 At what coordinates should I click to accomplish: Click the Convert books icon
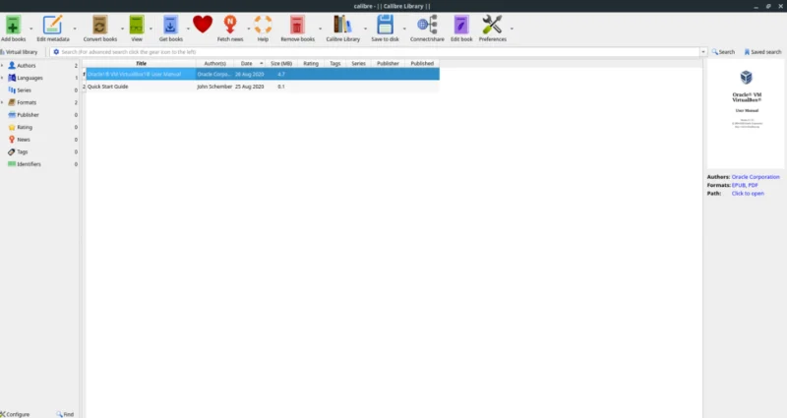pos(100,26)
